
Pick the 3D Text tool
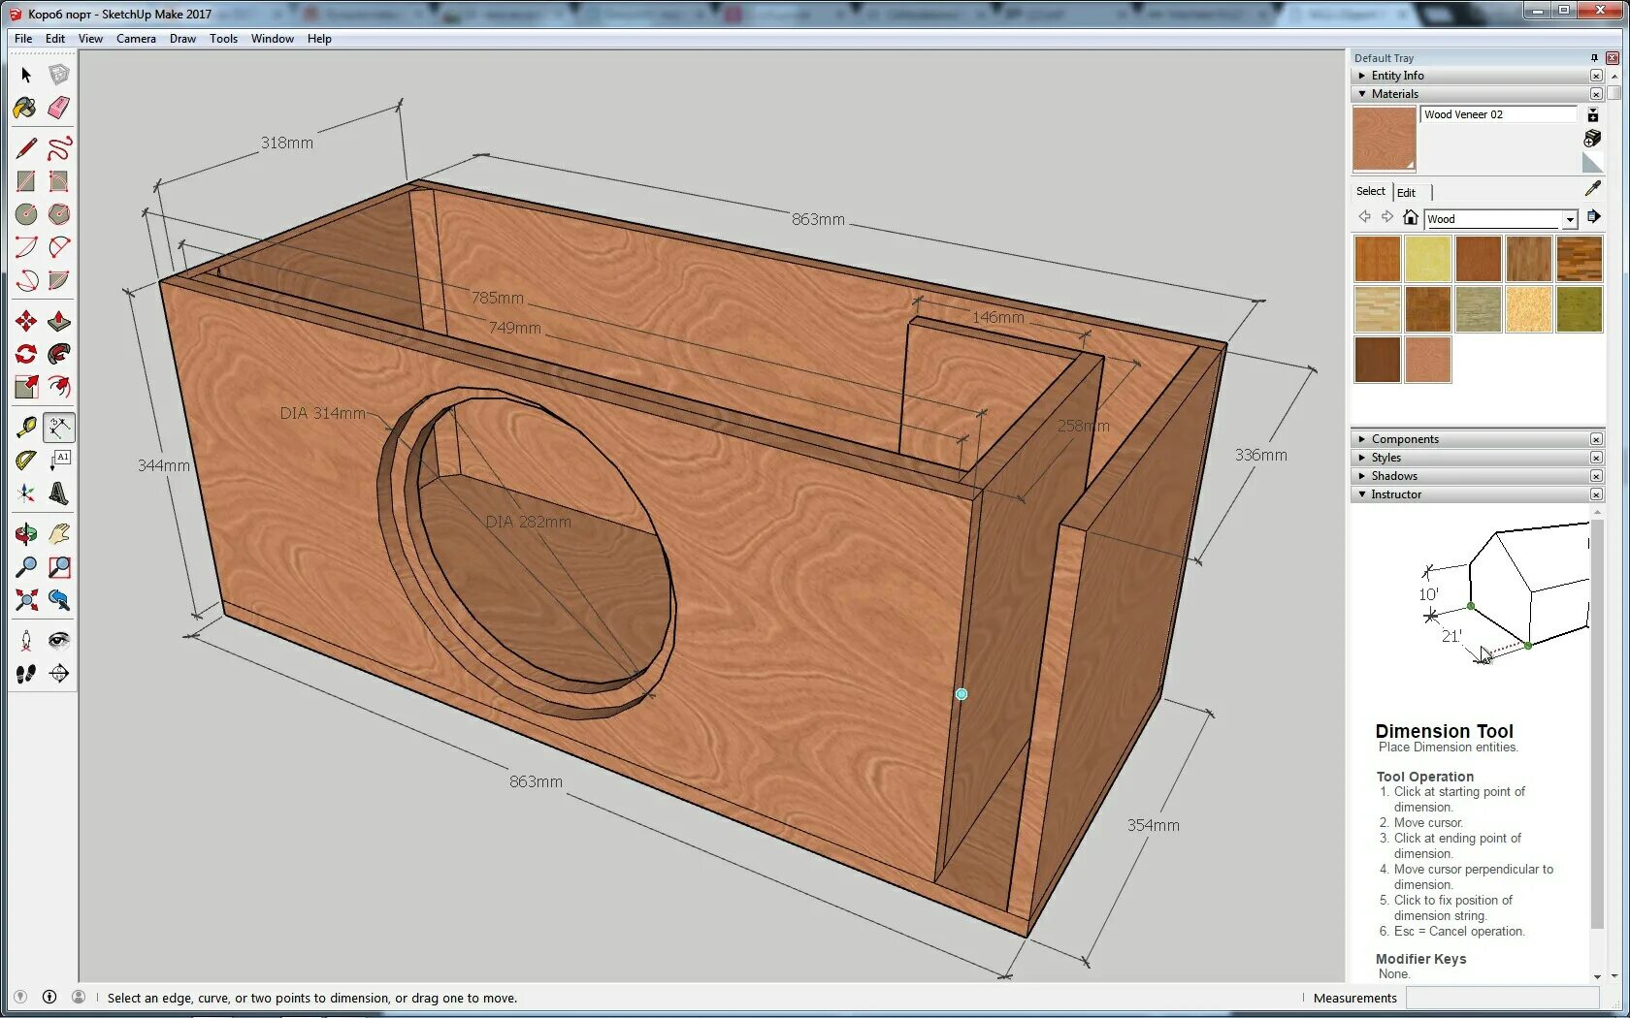pyautogui.click(x=59, y=493)
